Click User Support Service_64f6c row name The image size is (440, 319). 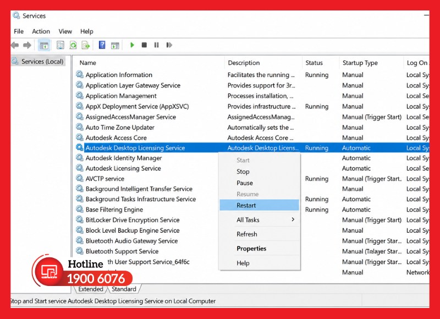click(148, 262)
